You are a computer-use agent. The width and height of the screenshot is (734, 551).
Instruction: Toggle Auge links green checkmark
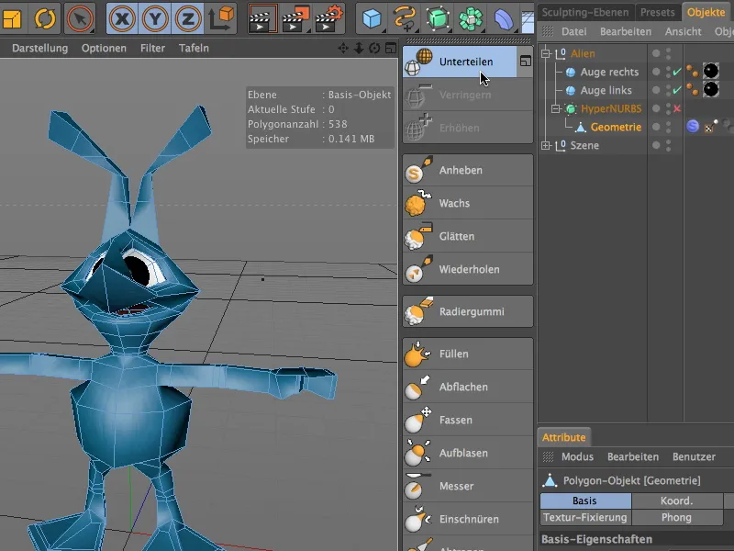pyautogui.click(x=677, y=90)
